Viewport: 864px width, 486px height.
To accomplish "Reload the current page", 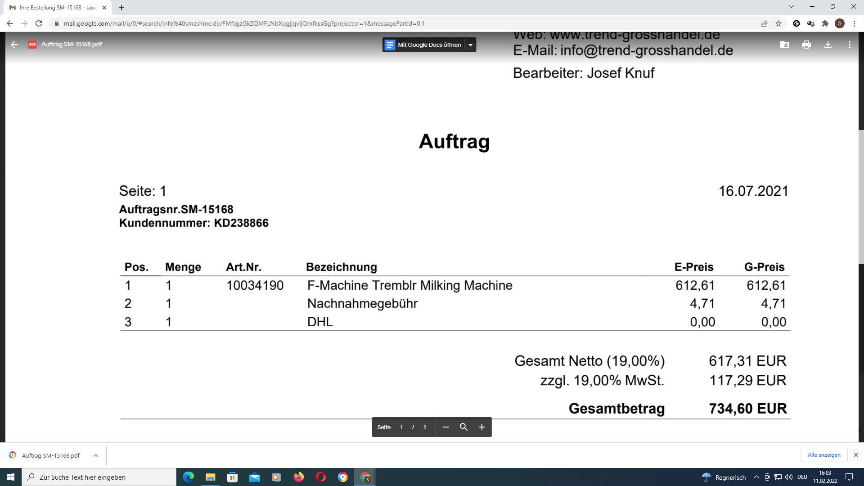I will [39, 23].
